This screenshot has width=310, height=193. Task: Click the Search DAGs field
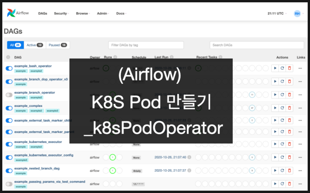pyautogui.click(x=257, y=45)
